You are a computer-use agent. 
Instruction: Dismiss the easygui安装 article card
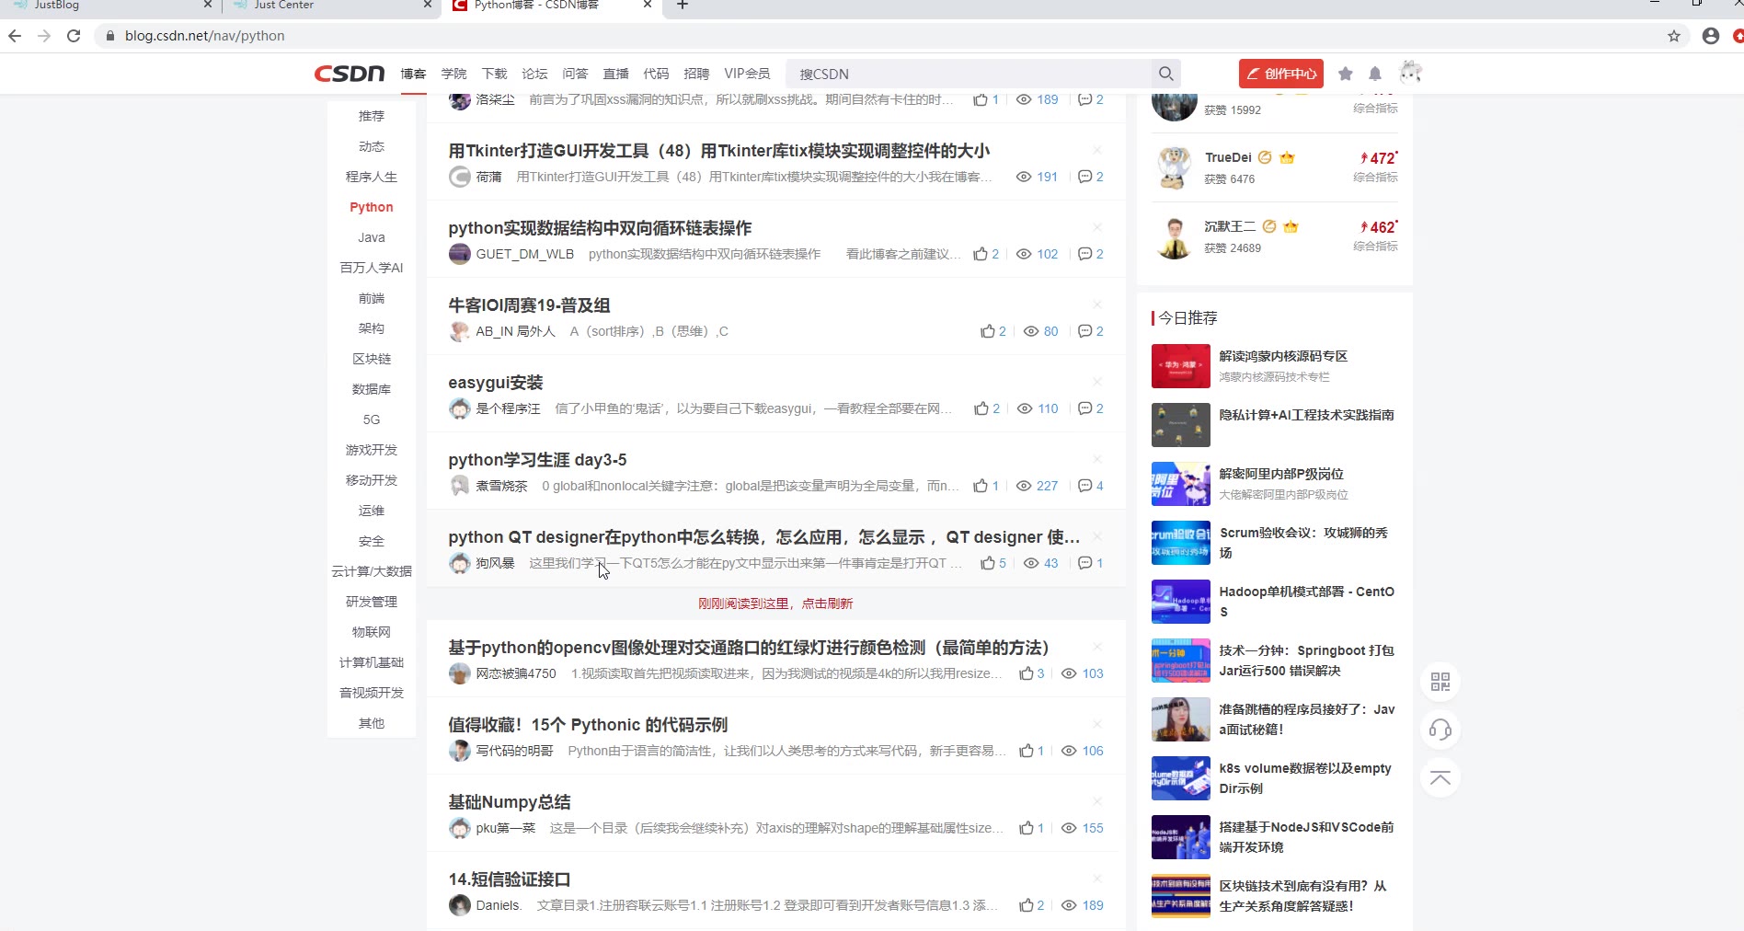click(1097, 382)
